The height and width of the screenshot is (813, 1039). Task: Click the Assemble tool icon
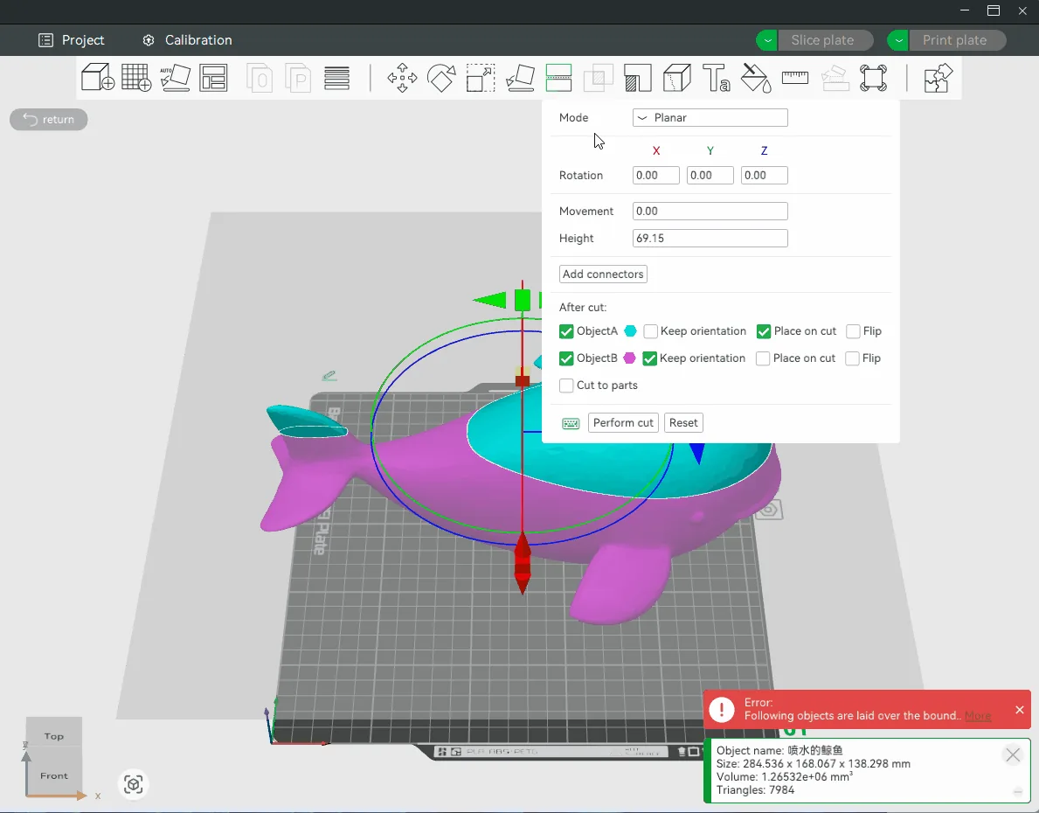(x=835, y=78)
